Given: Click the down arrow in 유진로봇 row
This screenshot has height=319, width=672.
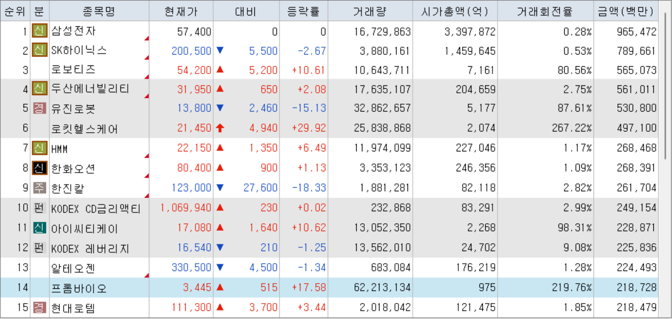Looking at the screenshot, I should pos(220,108).
